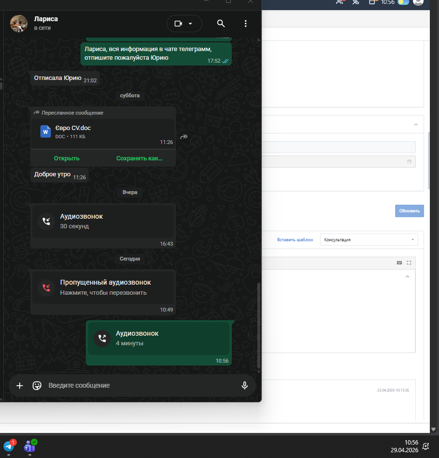Select the message to Лариса about telegram chat
The height and width of the screenshot is (458, 439).
[156, 54]
